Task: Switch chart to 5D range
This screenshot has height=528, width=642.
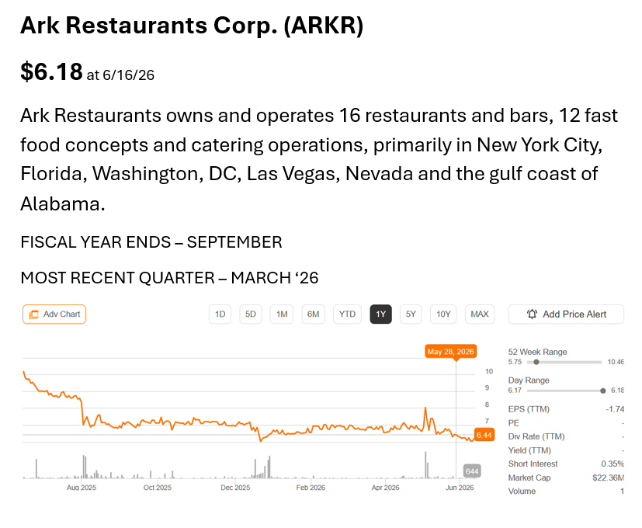Action: (x=251, y=314)
